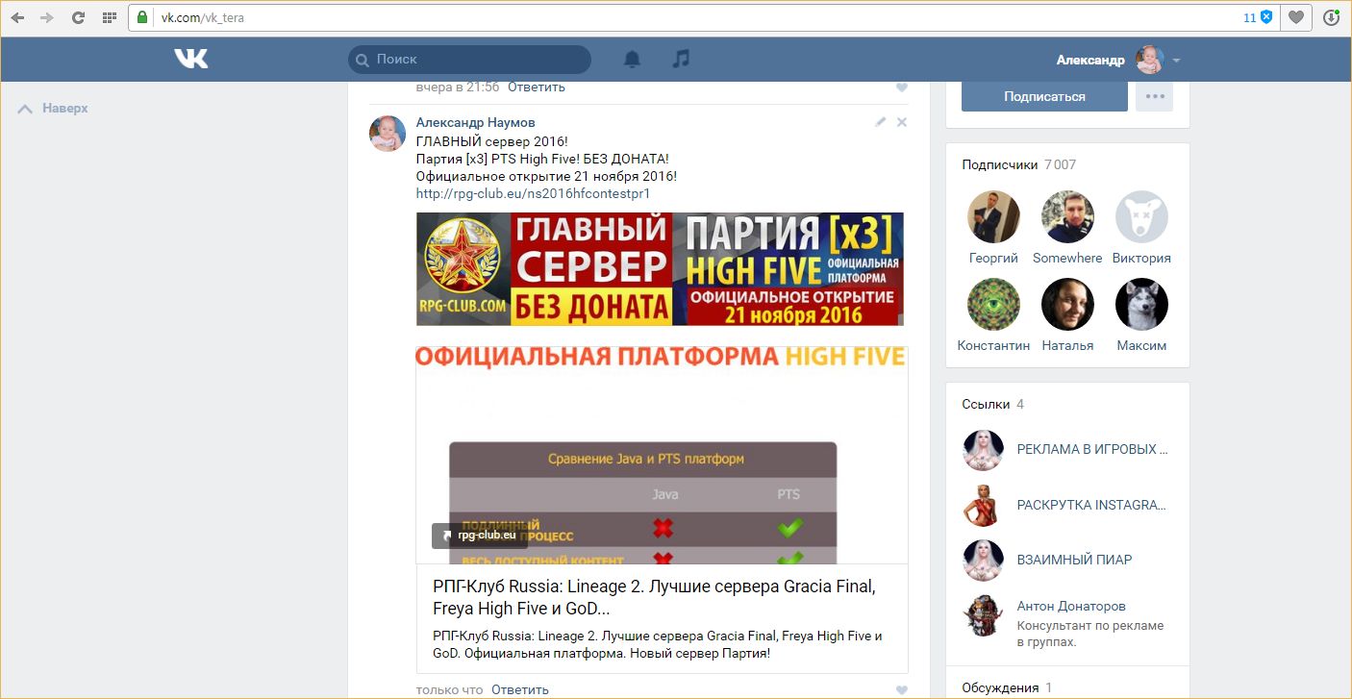Open subscriber Somewhere's avatar
Image resolution: width=1352 pixels, height=699 pixels.
click(1067, 216)
